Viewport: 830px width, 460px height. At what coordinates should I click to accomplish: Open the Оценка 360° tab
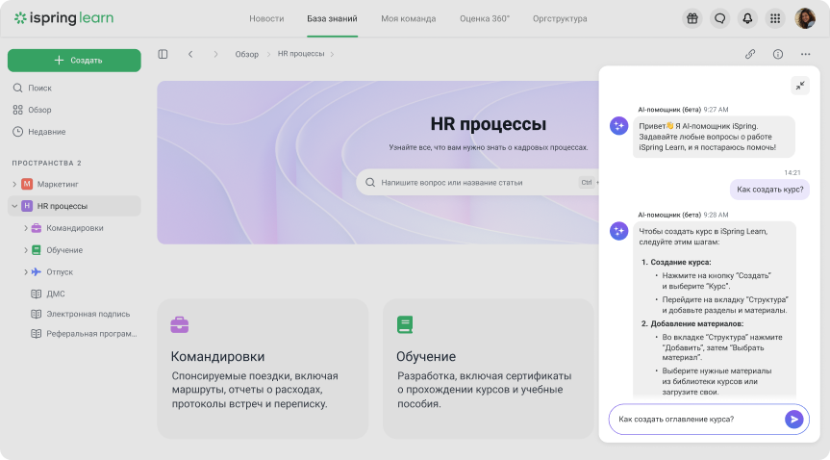[485, 18]
